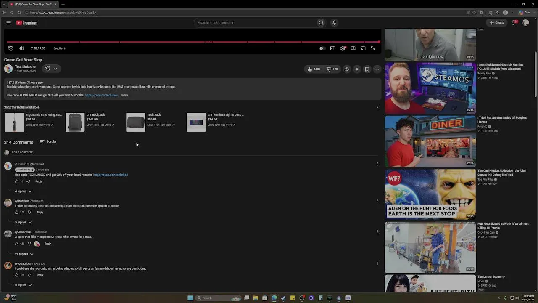The height and width of the screenshot is (303, 538).
Task: Open the cape.co link in the description
Action: click(x=101, y=95)
